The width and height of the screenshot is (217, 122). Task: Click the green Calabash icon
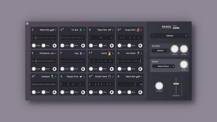coord(52,76)
